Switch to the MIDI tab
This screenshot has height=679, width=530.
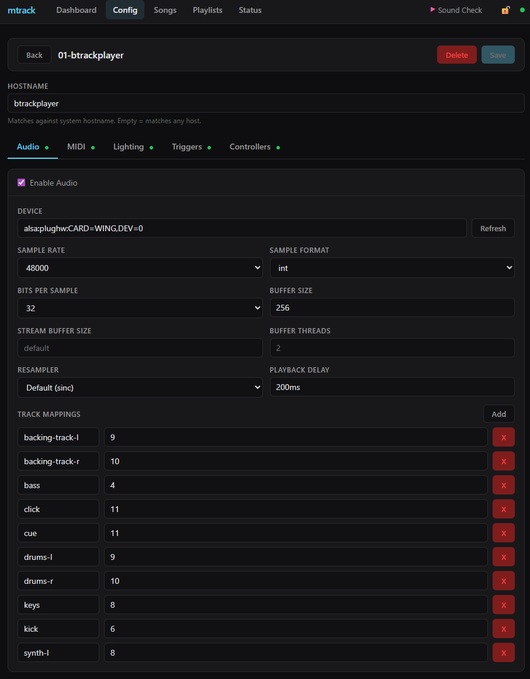tap(77, 147)
